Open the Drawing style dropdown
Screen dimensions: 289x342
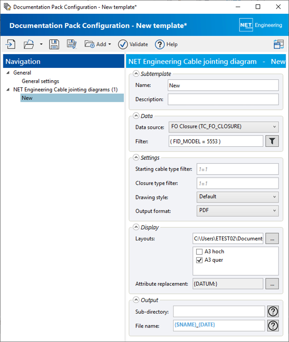(238, 197)
